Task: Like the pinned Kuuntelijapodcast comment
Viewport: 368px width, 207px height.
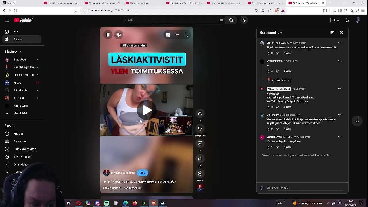Action: pos(268,107)
